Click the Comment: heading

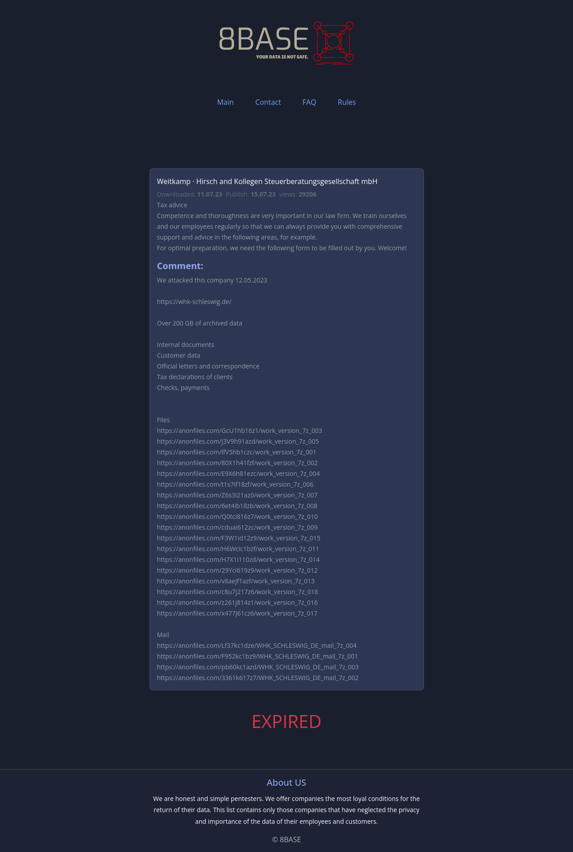[x=180, y=266]
